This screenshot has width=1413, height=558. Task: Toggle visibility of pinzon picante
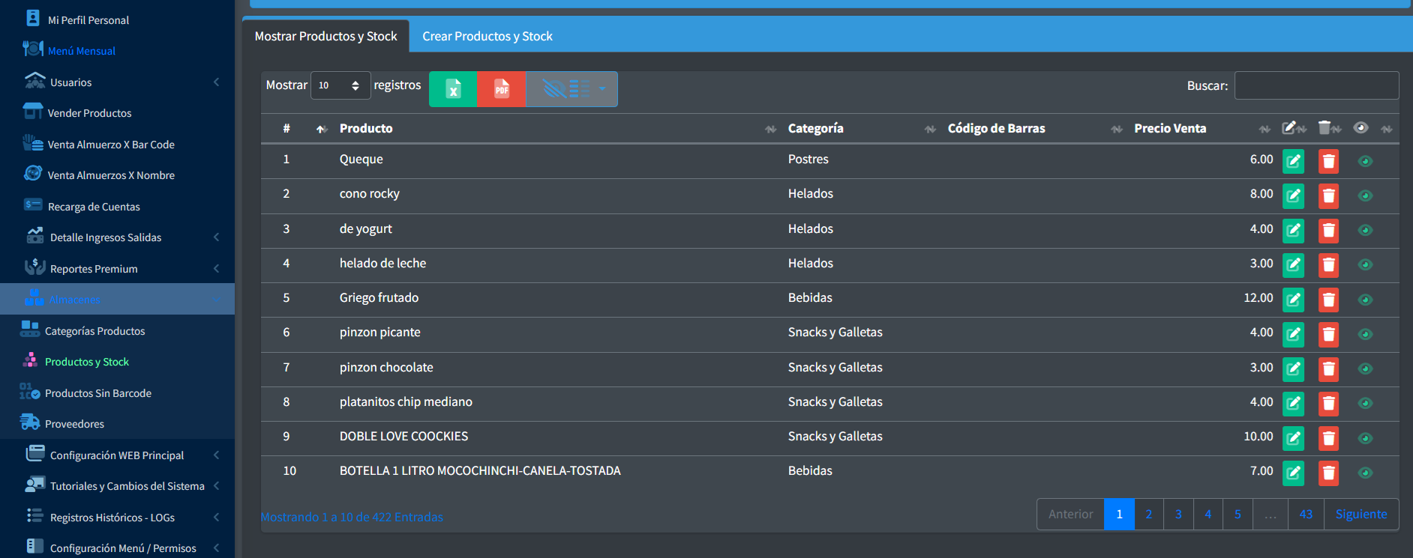point(1365,334)
